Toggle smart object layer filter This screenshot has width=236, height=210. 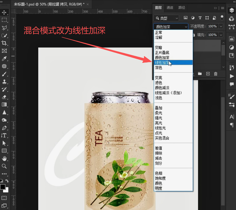tap(214, 18)
